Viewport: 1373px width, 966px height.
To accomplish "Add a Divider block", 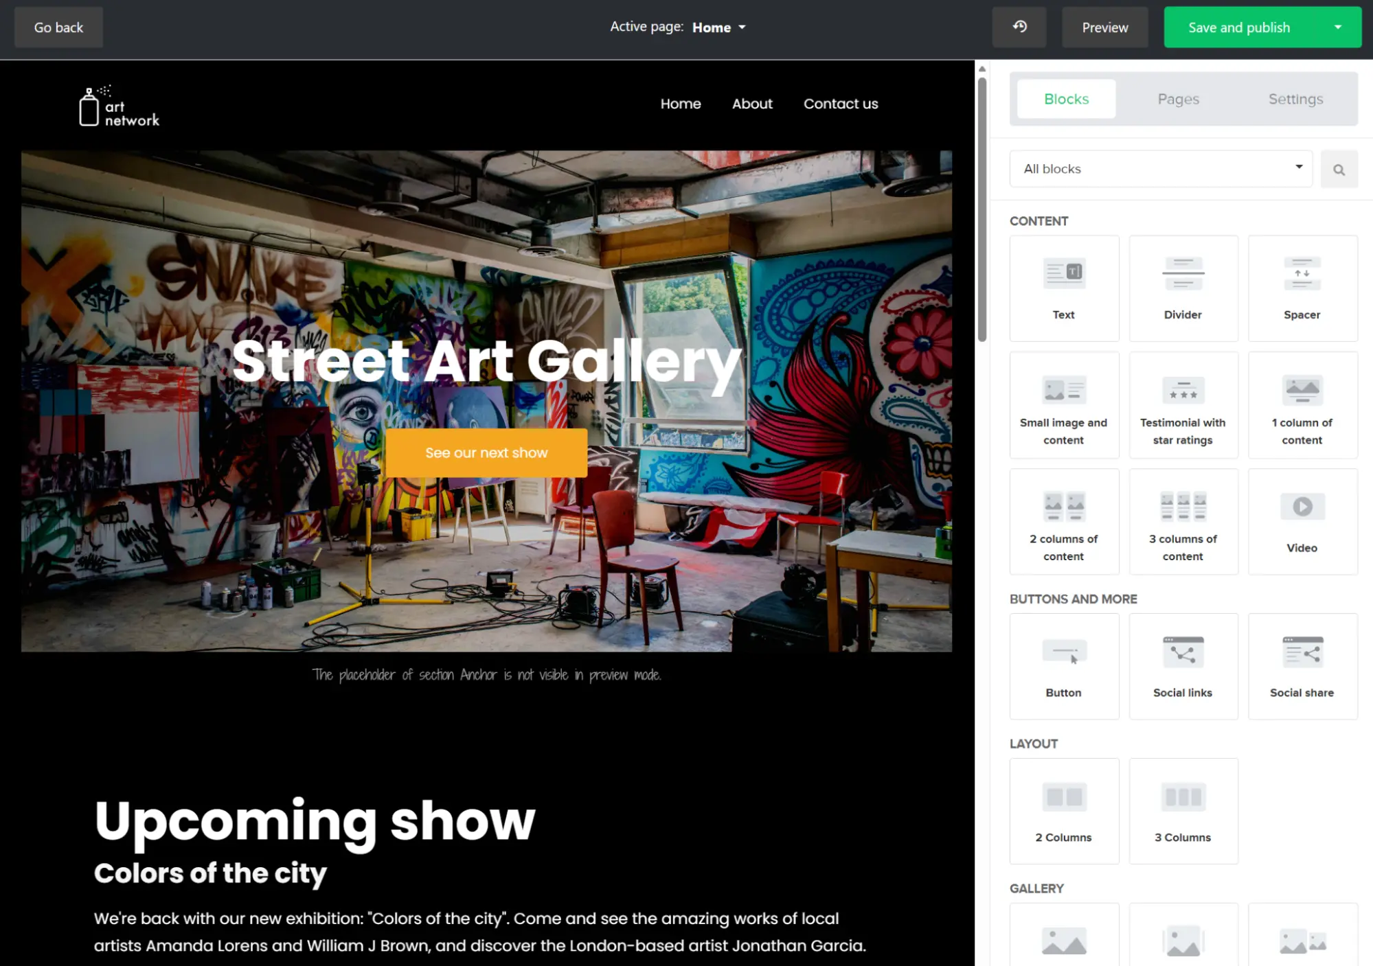I will (1183, 288).
